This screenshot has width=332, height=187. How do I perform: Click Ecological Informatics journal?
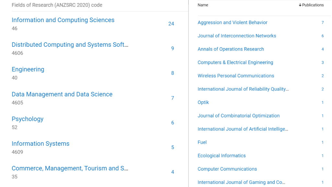[221, 156]
